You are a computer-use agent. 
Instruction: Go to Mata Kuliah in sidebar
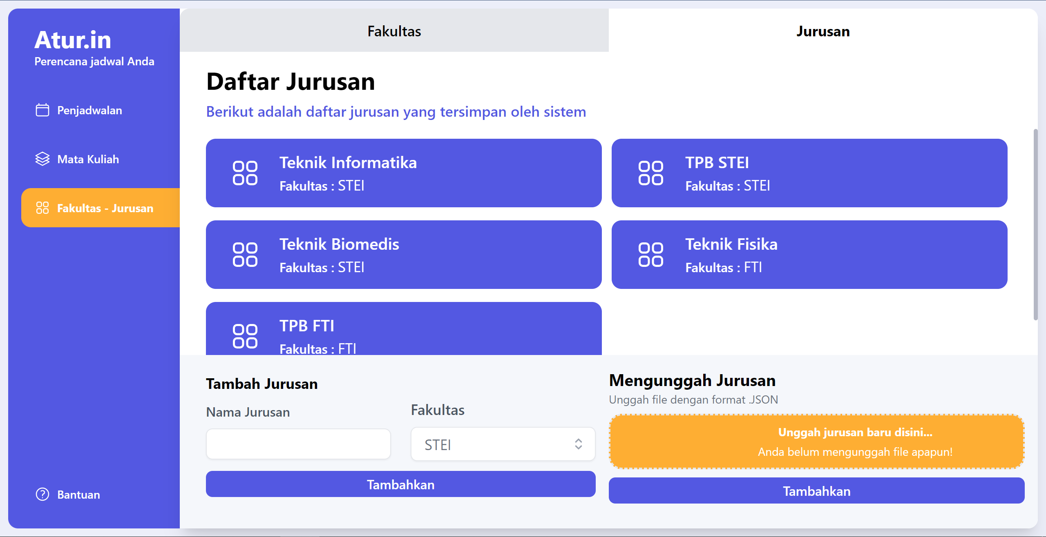88,159
